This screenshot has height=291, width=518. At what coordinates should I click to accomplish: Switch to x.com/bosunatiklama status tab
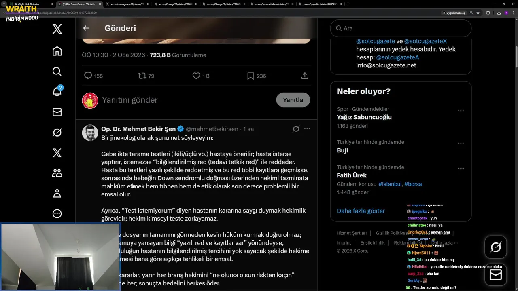point(272,4)
